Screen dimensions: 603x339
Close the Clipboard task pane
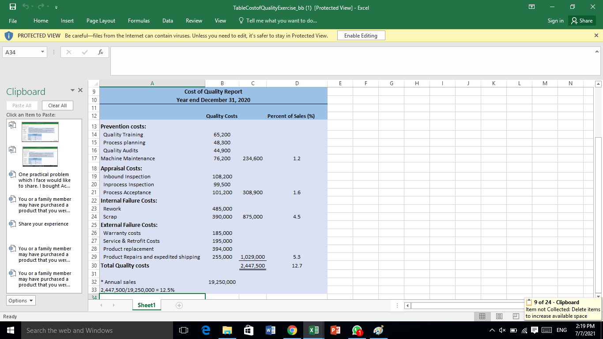80,90
